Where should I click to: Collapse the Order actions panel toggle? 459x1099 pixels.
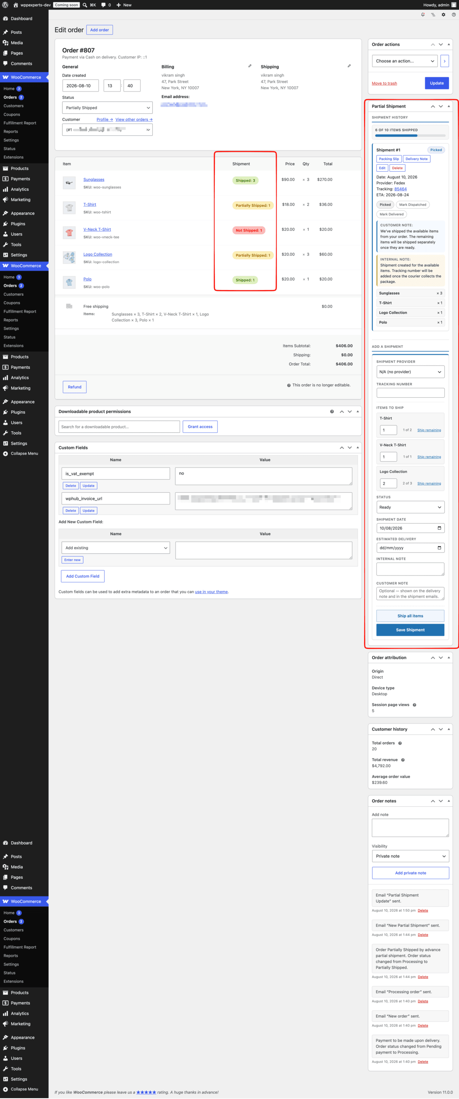click(x=449, y=44)
